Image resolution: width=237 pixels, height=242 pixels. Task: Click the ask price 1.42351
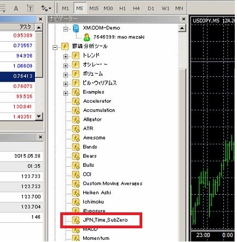[23, 116]
